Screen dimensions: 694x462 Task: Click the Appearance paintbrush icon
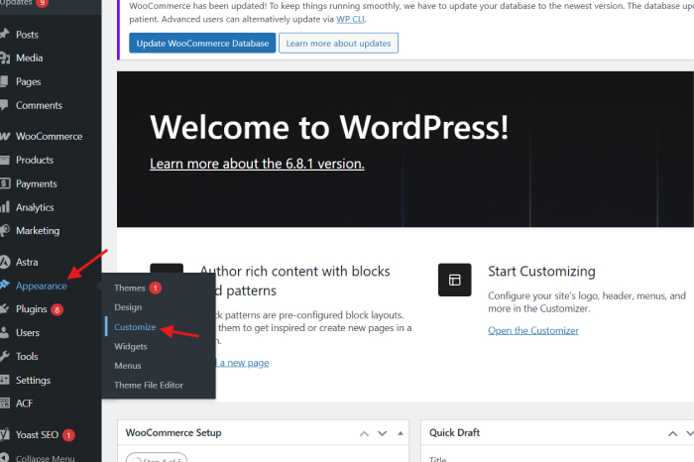point(4,286)
